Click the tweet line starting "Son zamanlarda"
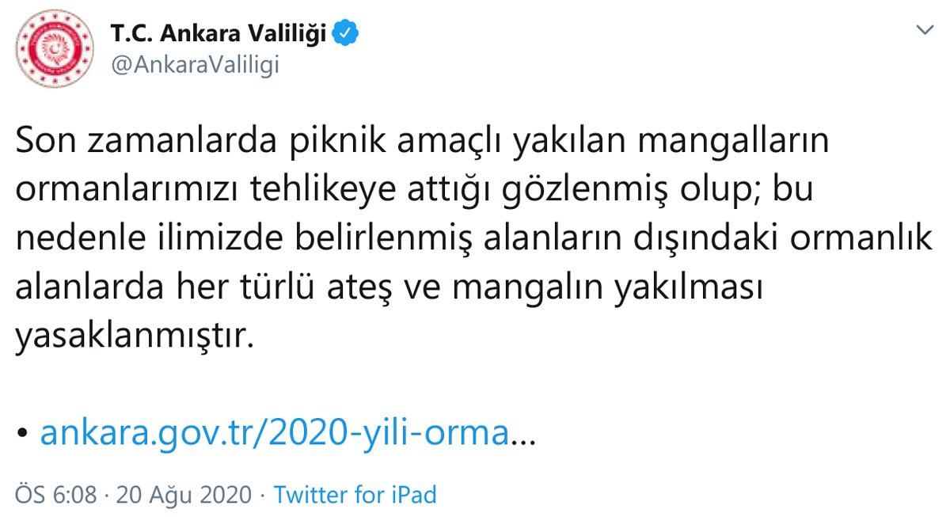Viewport: 950px width, 517px height. (421, 143)
